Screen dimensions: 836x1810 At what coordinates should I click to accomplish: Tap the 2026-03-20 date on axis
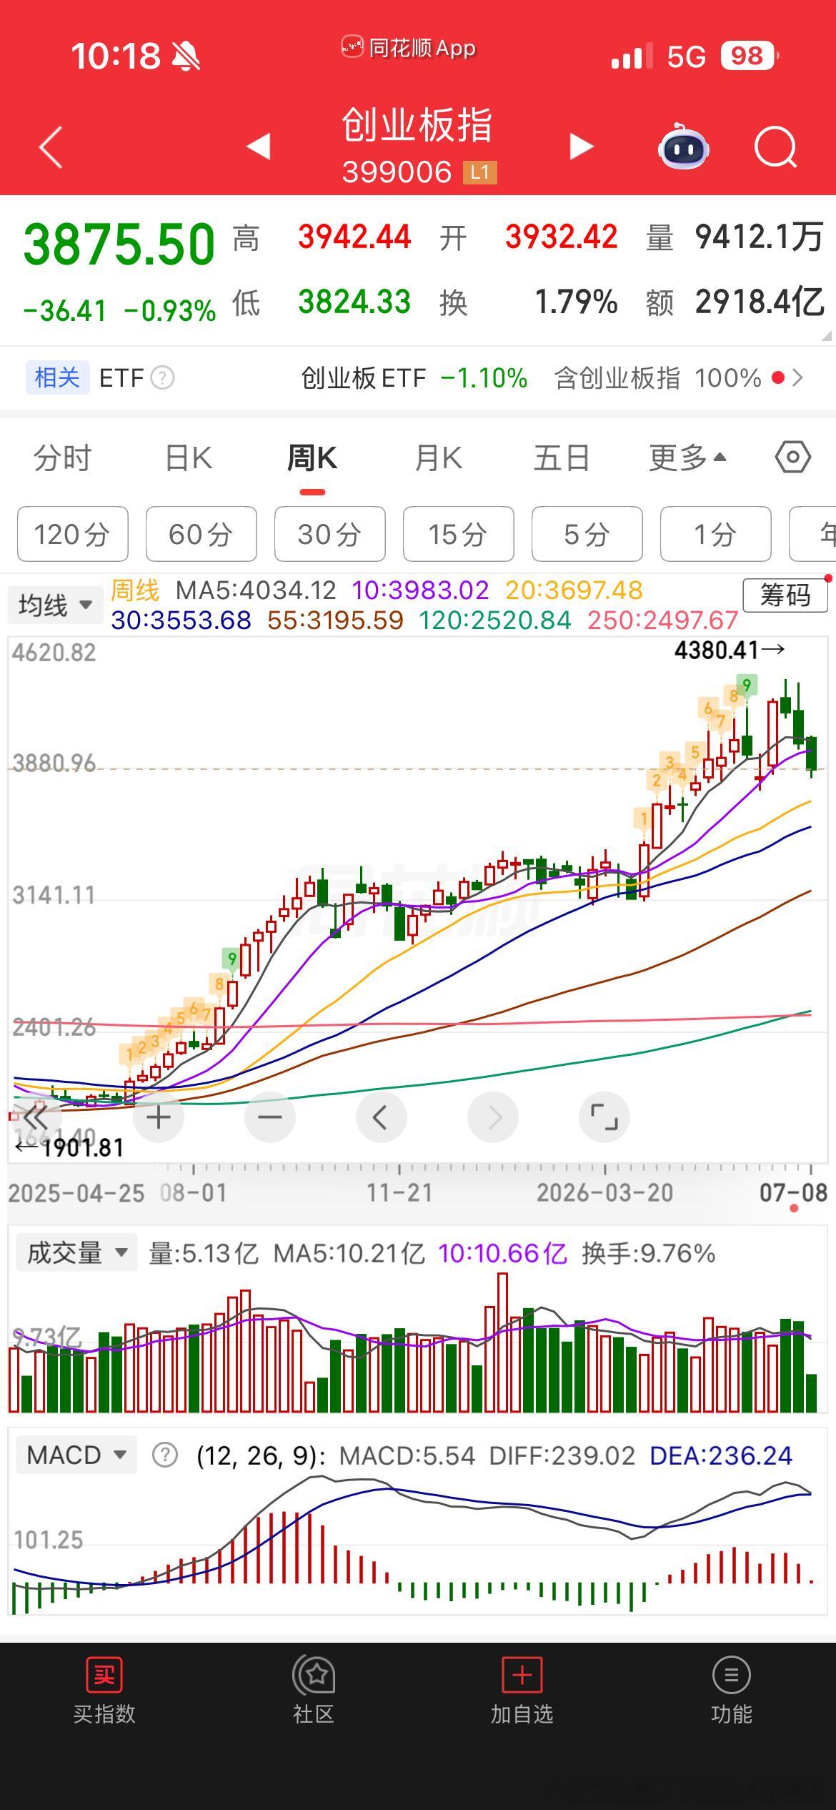[604, 1192]
